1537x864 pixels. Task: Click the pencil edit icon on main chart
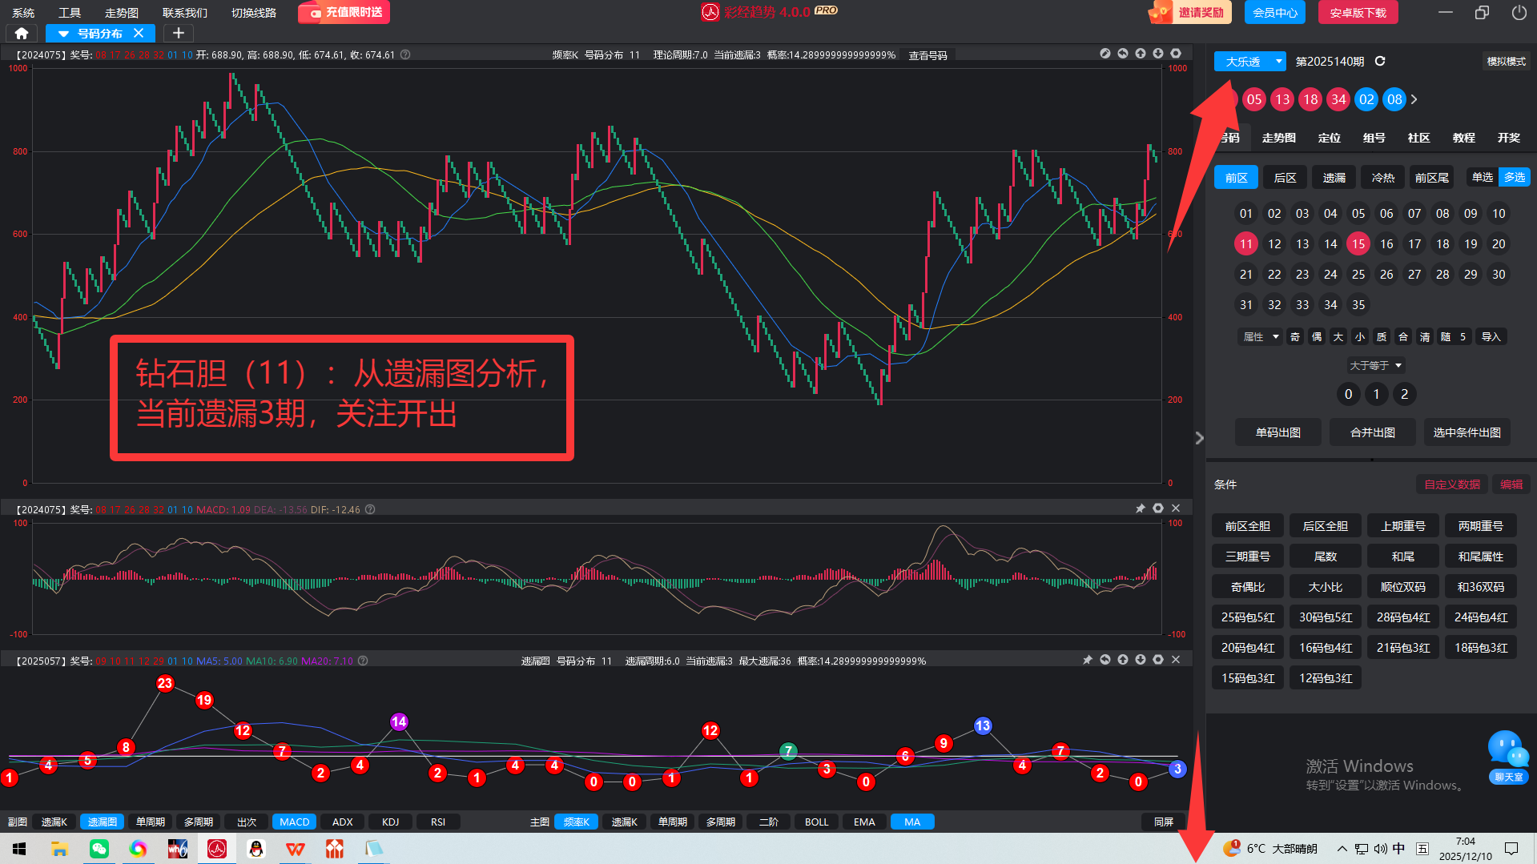coord(1105,54)
